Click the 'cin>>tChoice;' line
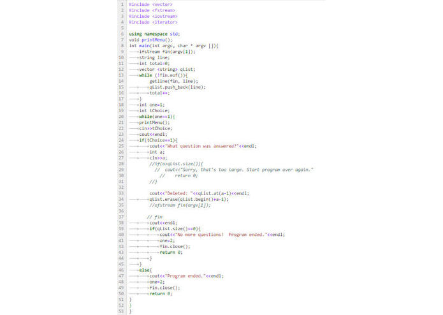443x315 pixels. click(156, 129)
